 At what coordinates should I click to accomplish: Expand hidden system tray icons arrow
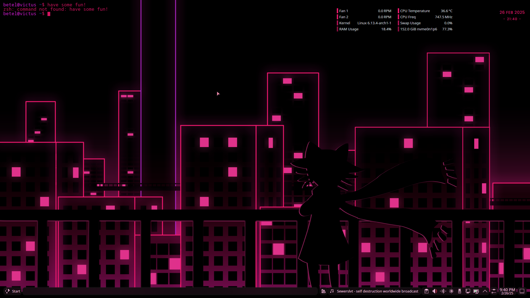coord(485,291)
